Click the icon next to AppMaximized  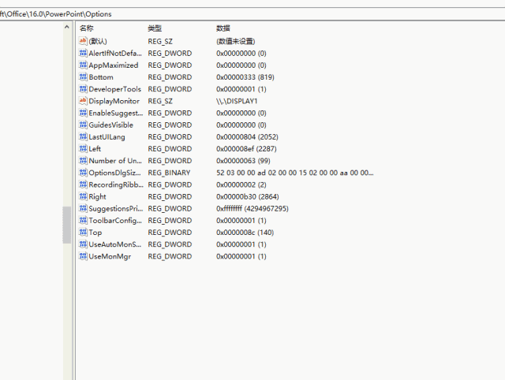[83, 65]
